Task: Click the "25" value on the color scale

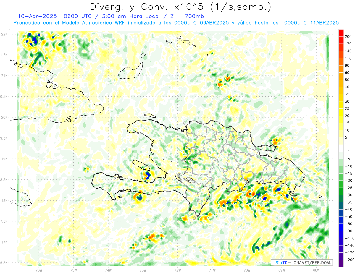Action: click(347, 108)
